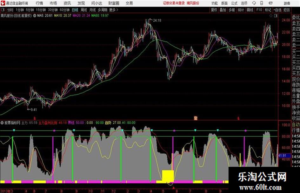300x193 pixels.
Task: Click the orange event marker under the main chart
Action: 196,118
